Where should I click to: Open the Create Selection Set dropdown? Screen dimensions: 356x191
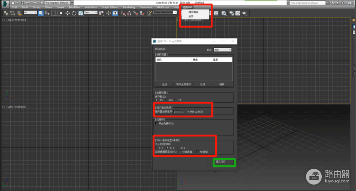pos(165,12)
